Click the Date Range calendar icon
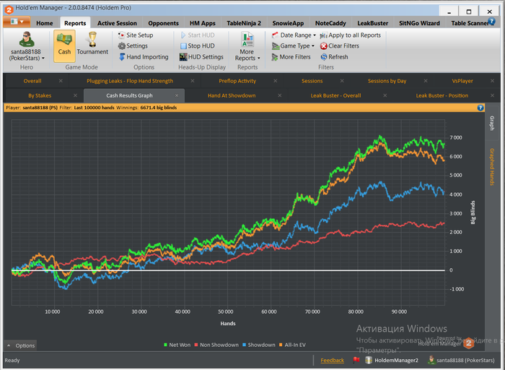Viewport: 505px width, 370px height. tap(275, 35)
